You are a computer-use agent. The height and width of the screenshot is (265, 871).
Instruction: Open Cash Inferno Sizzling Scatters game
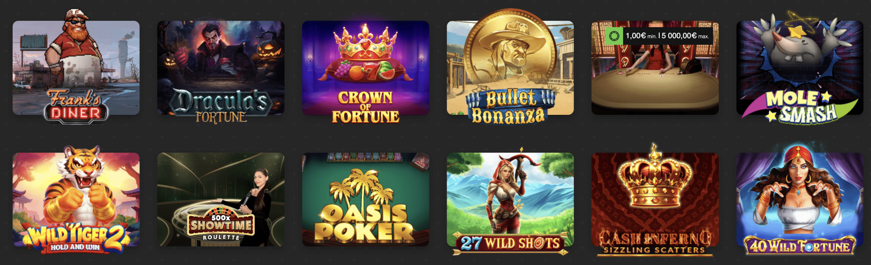pos(655,199)
